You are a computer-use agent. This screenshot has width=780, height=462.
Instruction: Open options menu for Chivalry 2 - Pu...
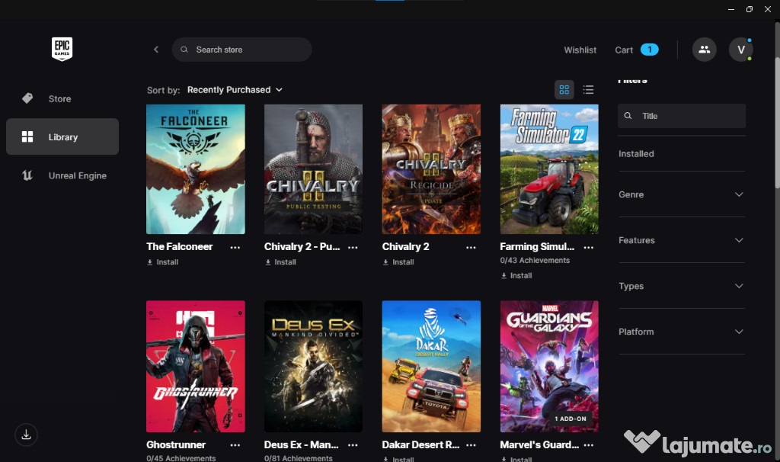pos(353,248)
